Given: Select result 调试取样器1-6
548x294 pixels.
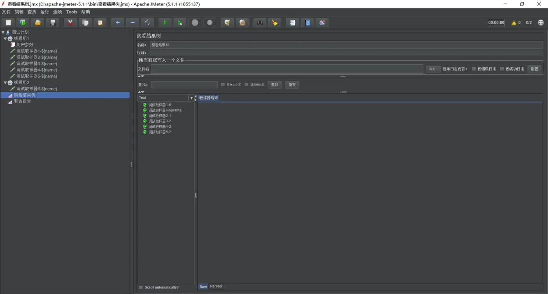Looking at the screenshot, I should (x=159, y=105).
